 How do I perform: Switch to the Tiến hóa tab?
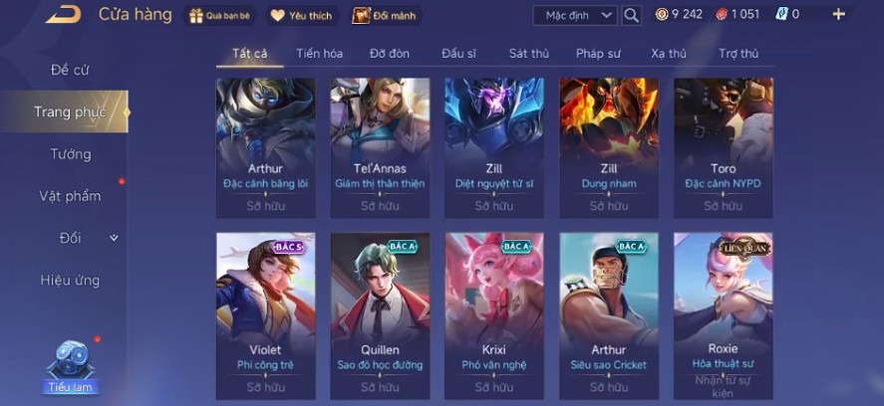(320, 54)
